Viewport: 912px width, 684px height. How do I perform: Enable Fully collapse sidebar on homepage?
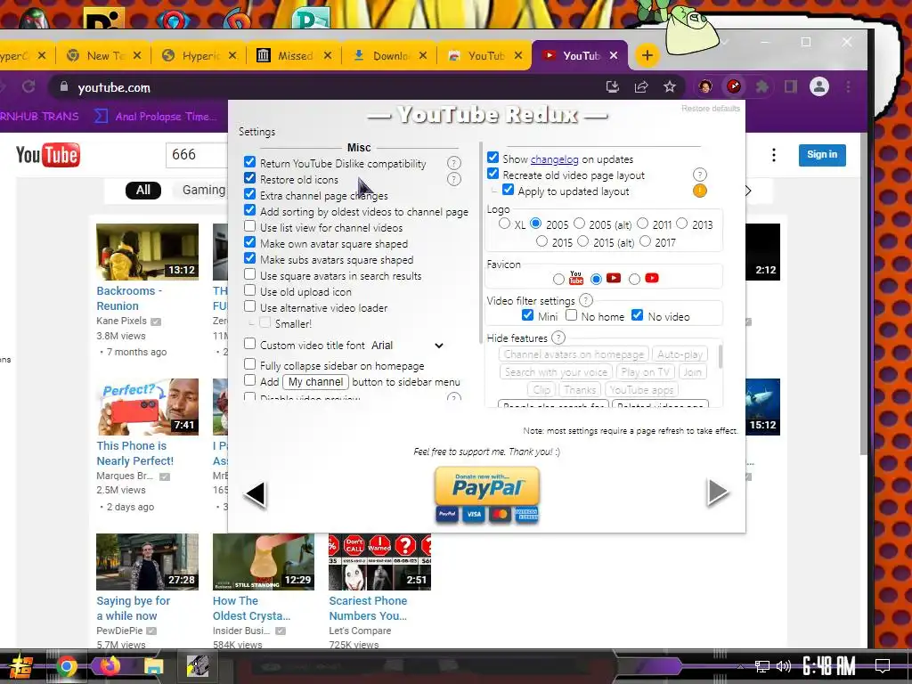click(250, 364)
